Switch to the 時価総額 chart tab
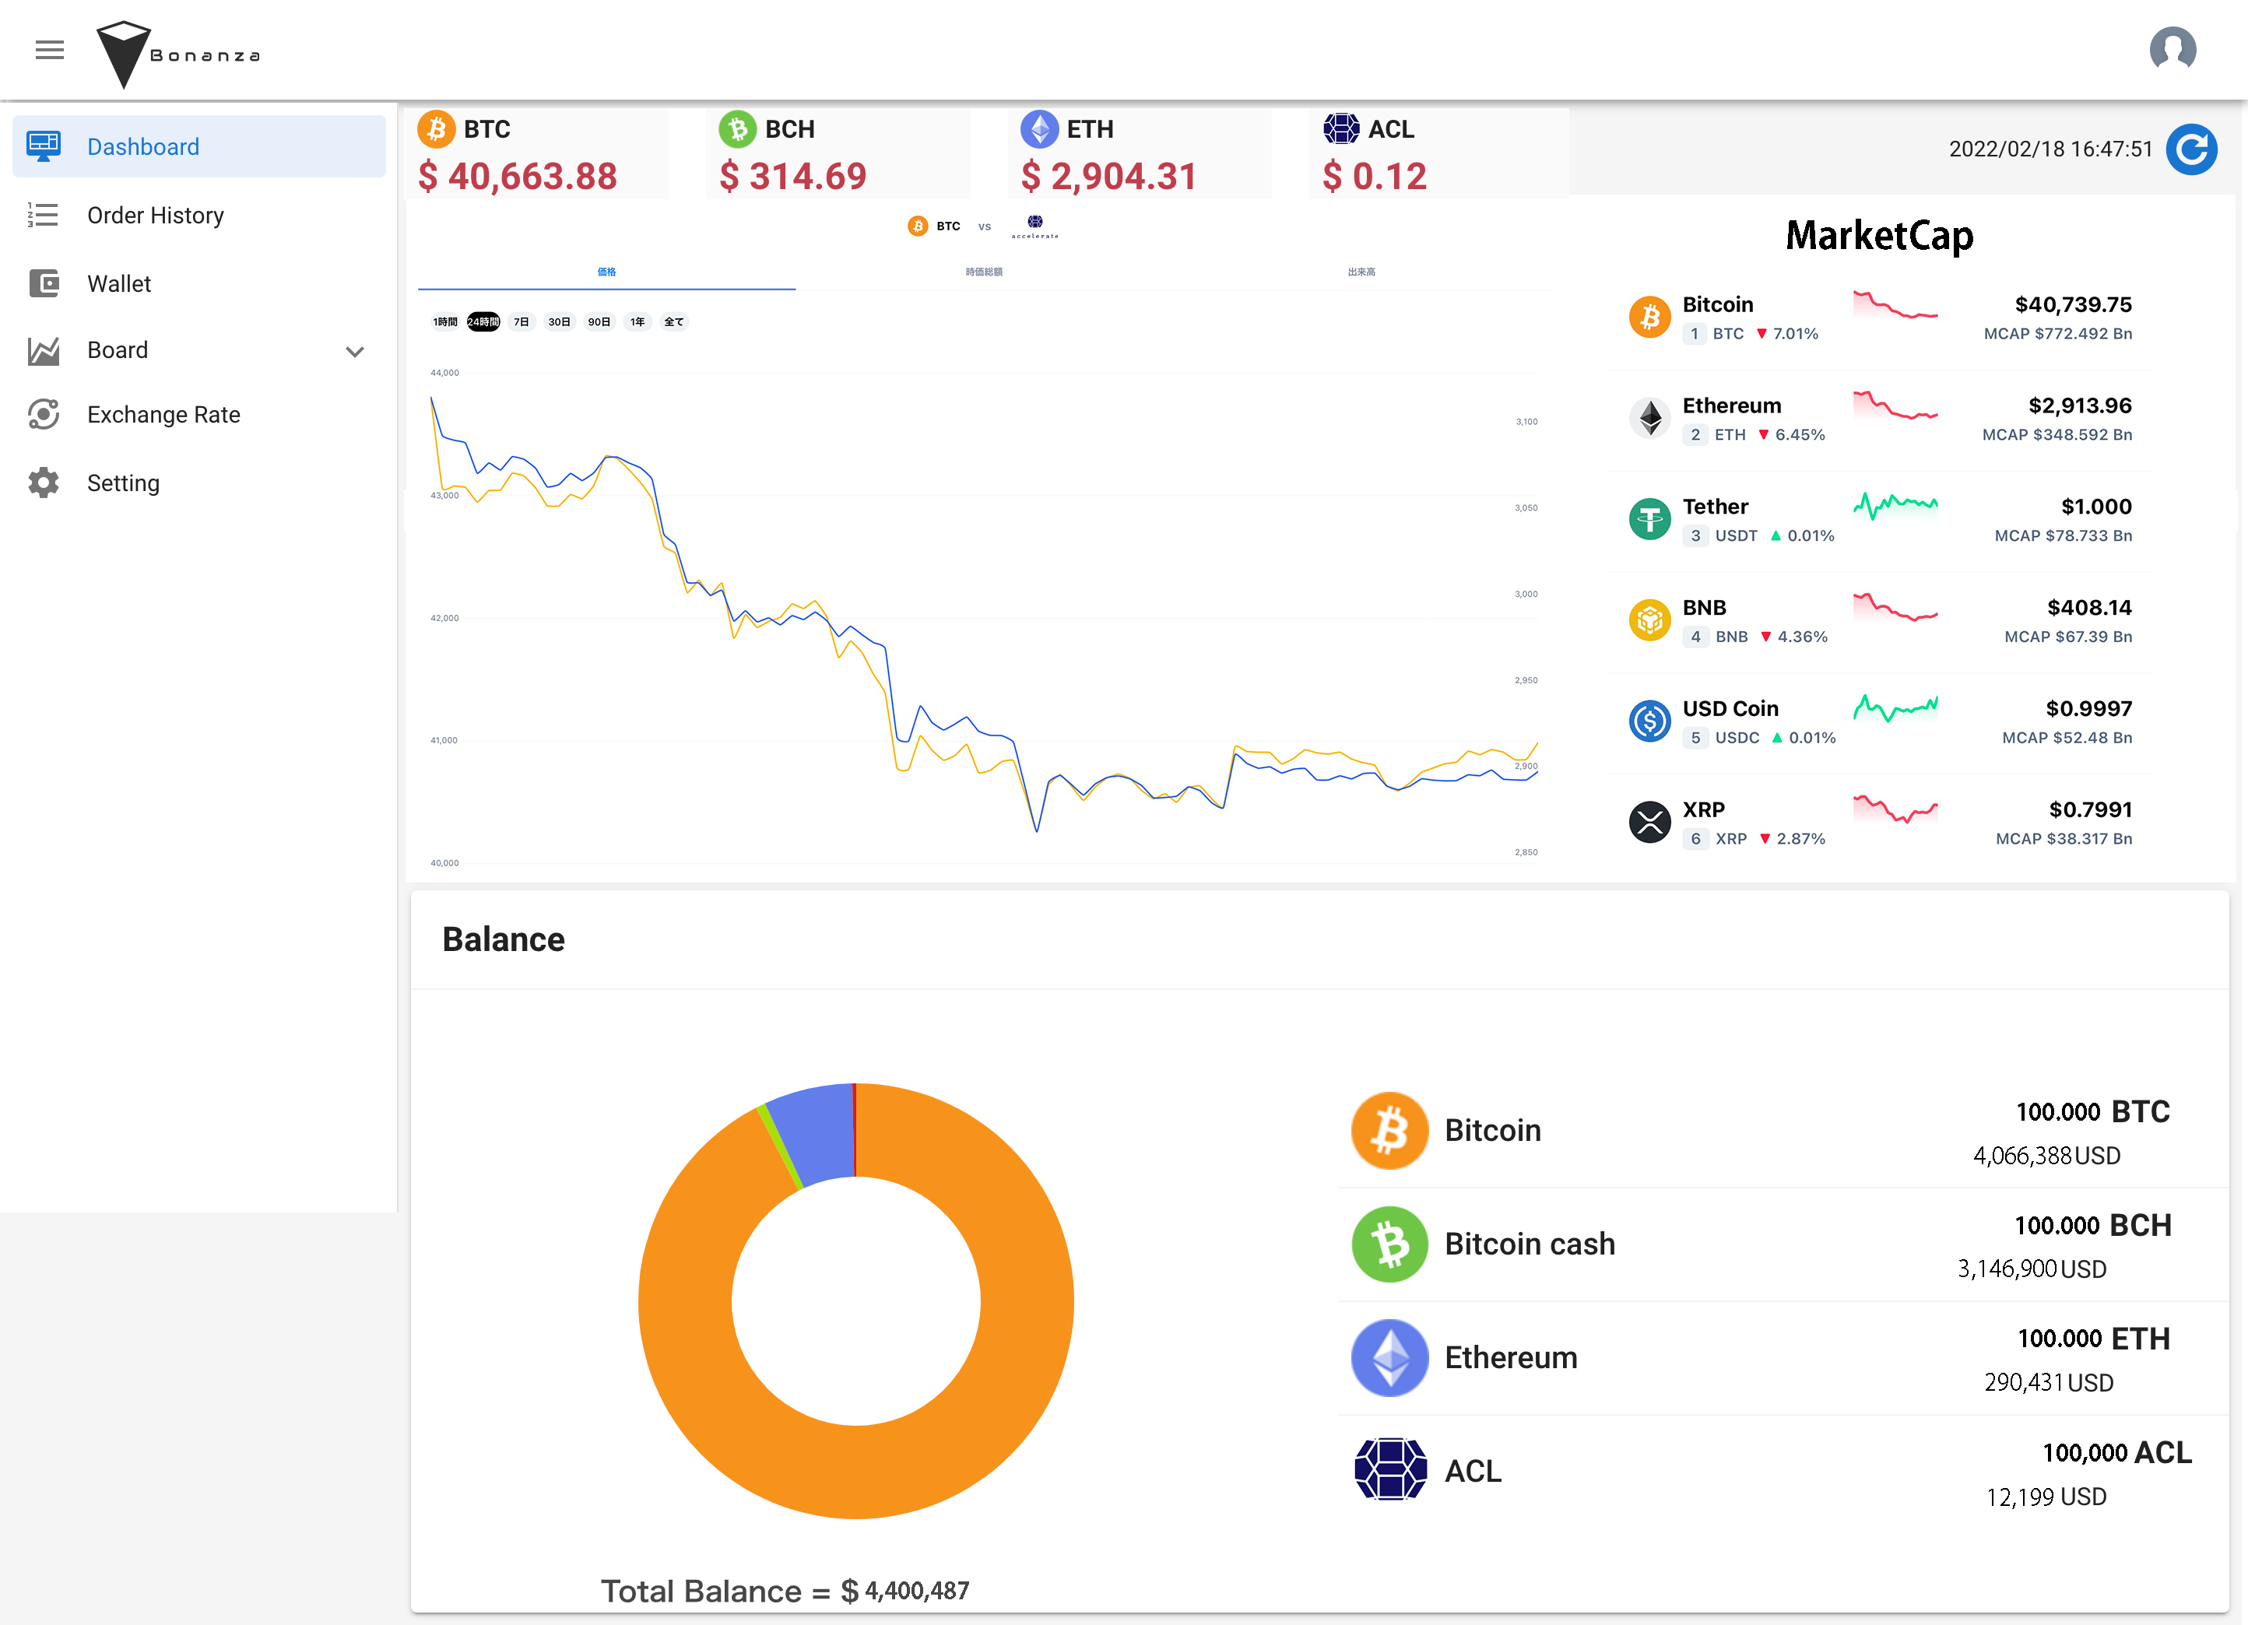Viewport: 2248px width, 1625px height. (x=983, y=272)
